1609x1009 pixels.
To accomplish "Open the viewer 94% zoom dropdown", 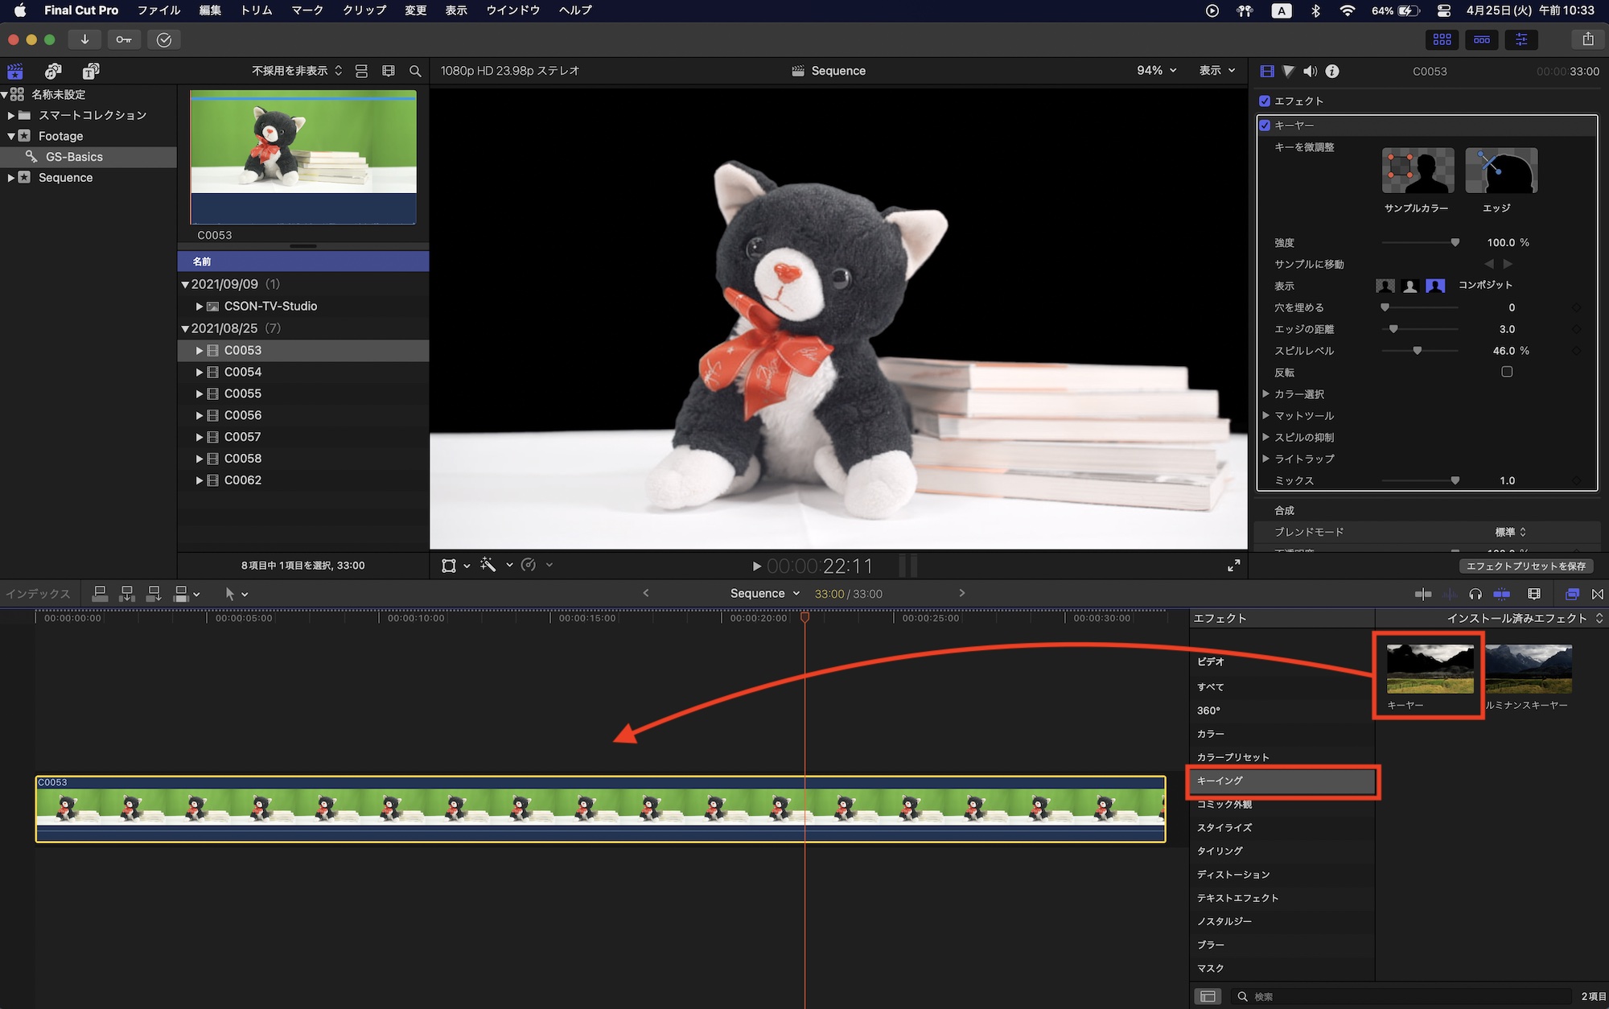I will [x=1156, y=71].
